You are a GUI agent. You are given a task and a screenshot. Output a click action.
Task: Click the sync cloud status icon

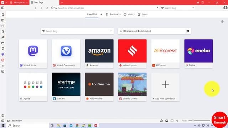pos(9,121)
